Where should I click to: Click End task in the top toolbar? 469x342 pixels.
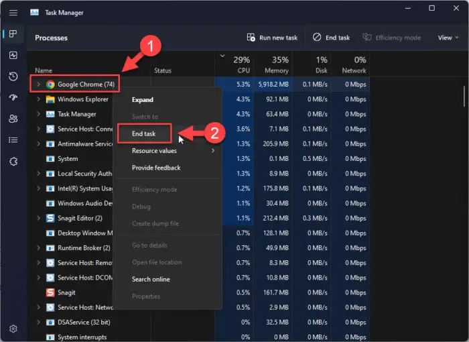click(x=332, y=38)
